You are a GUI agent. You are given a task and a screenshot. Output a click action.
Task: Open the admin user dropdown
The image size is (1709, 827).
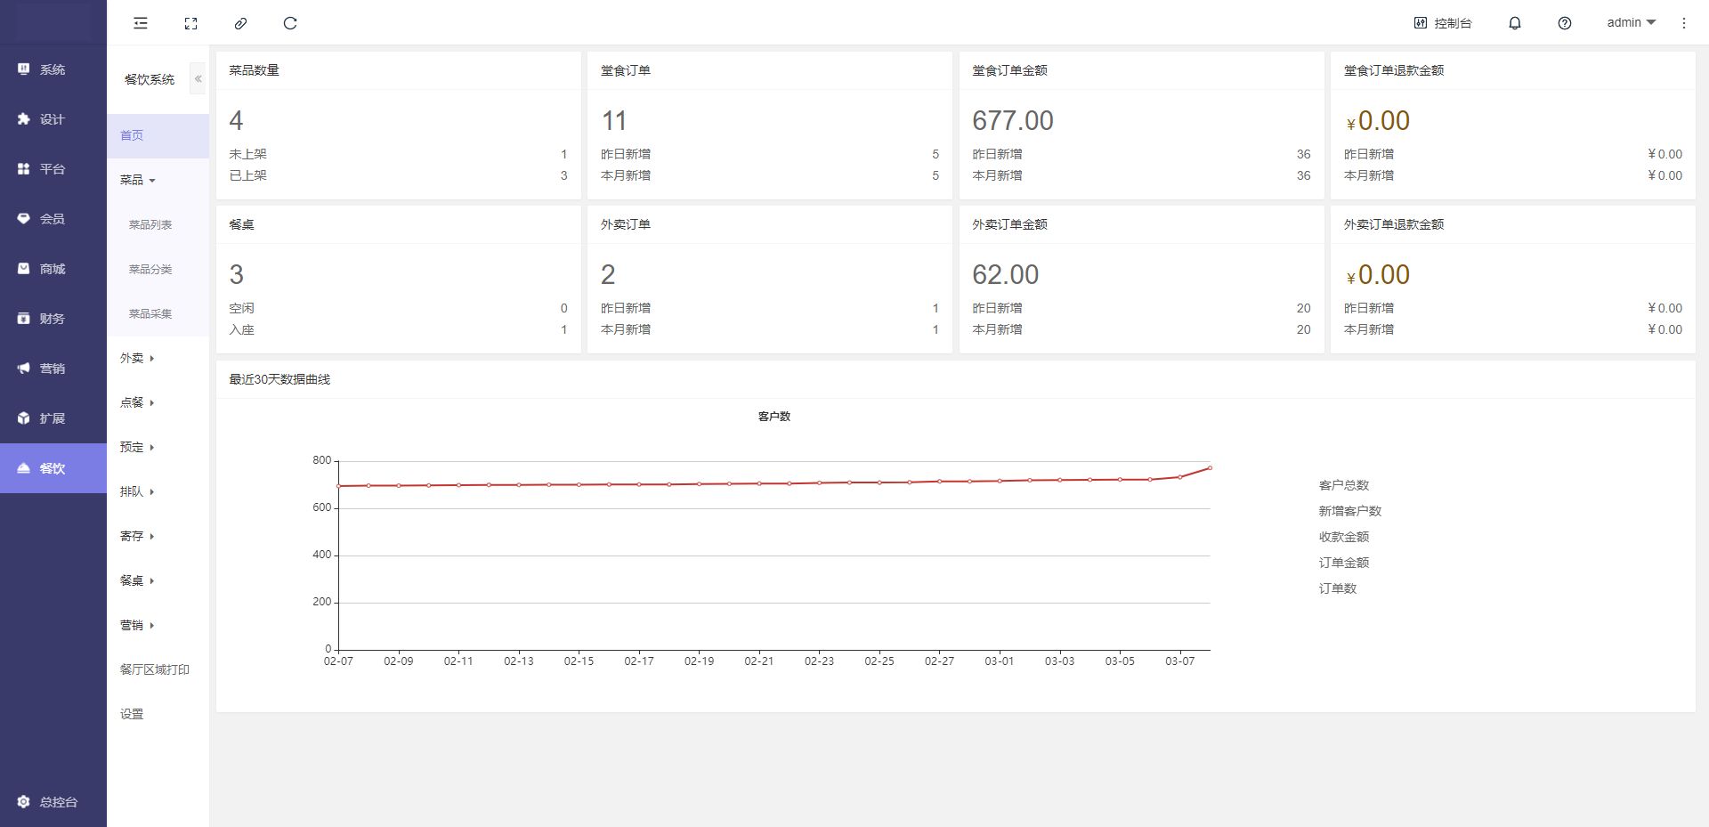pos(1631,23)
